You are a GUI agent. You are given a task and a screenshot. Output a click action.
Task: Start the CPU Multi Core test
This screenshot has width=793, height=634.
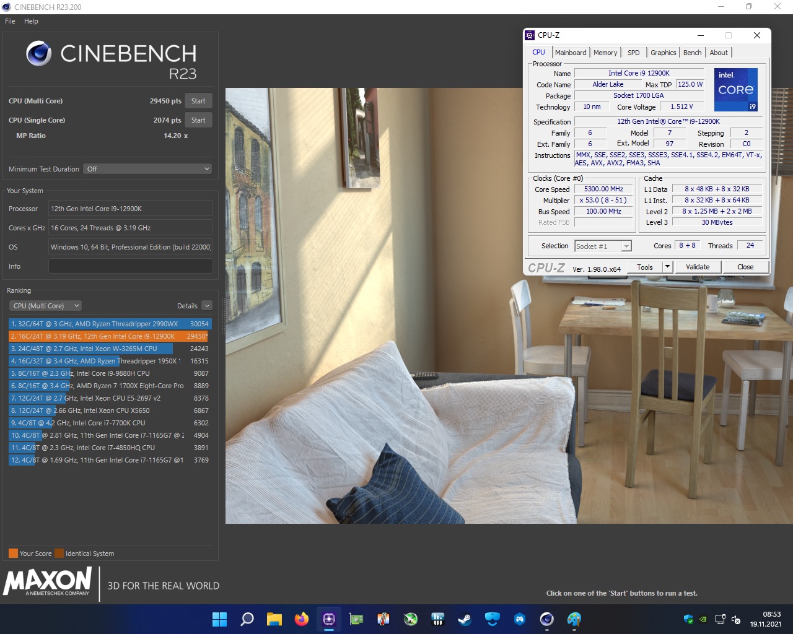click(198, 101)
